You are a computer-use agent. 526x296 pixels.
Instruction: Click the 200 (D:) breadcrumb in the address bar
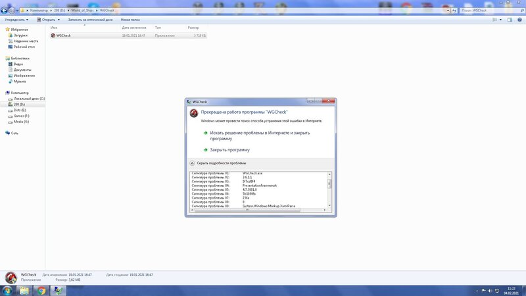[x=60, y=11]
